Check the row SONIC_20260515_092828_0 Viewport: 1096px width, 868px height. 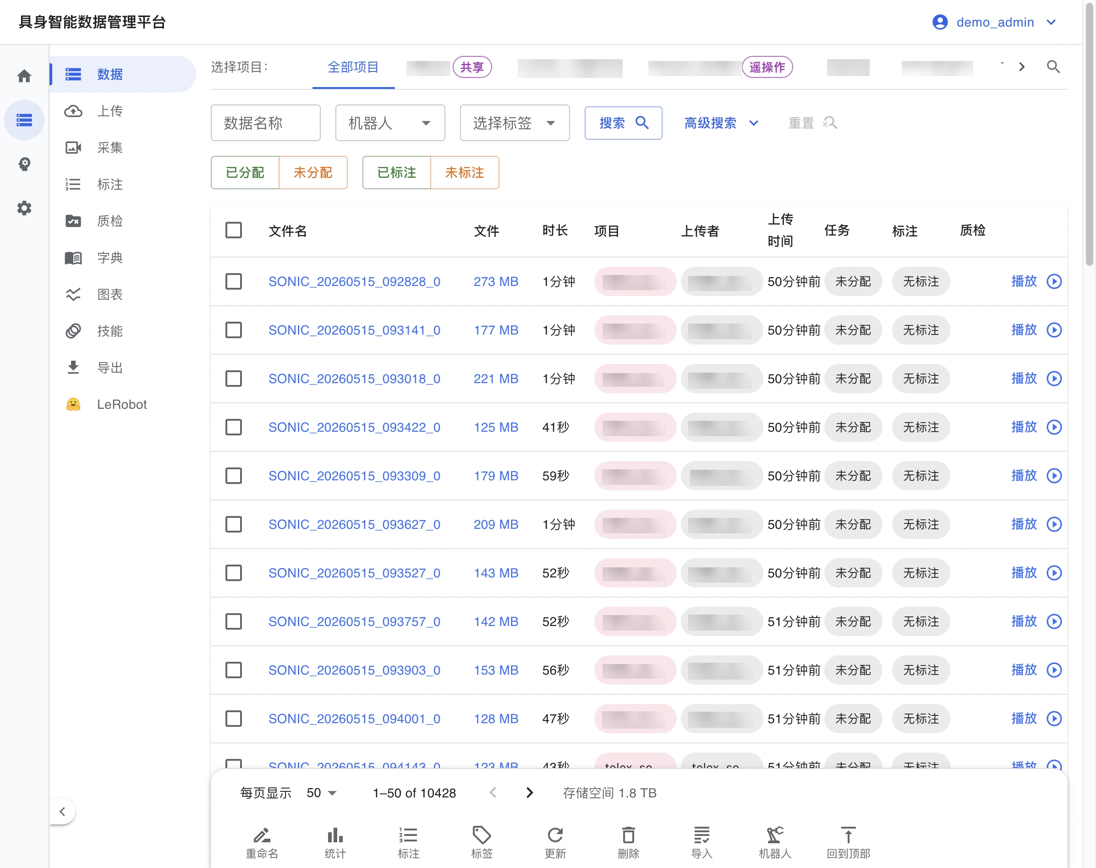point(234,281)
